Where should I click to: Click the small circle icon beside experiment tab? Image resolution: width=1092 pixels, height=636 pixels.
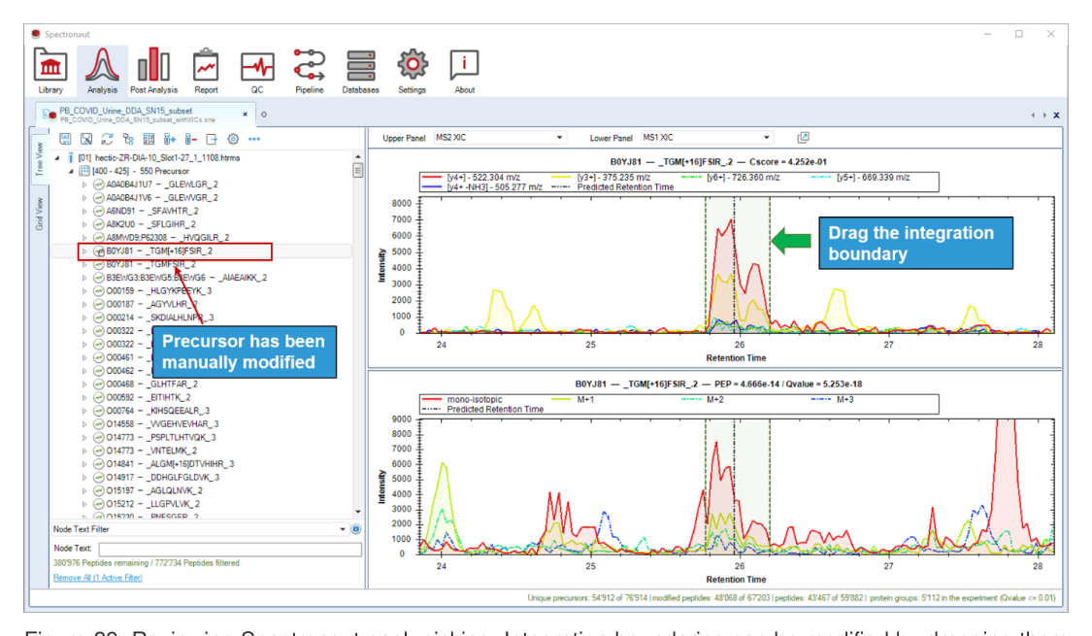pos(263,115)
